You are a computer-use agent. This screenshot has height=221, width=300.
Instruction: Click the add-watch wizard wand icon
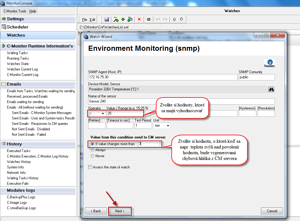(116, 19)
